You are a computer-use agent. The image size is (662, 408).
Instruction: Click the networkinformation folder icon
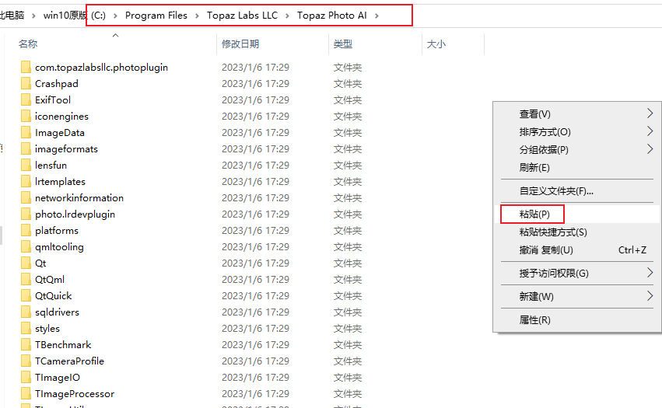coord(26,198)
